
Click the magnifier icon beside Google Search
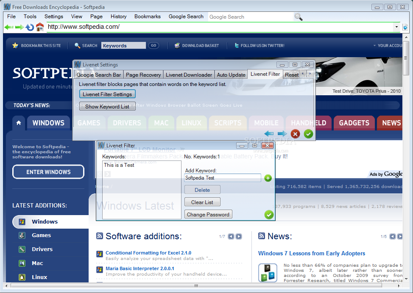(x=299, y=17)
